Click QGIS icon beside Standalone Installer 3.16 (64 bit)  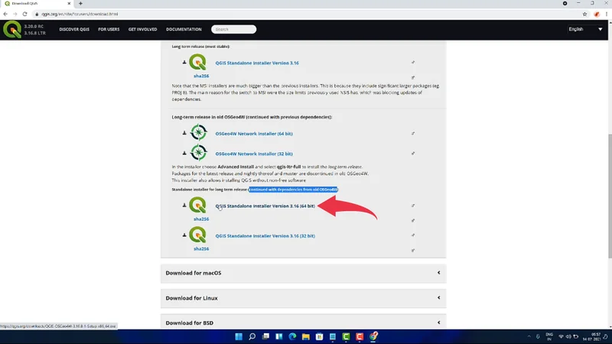[198, 206]
